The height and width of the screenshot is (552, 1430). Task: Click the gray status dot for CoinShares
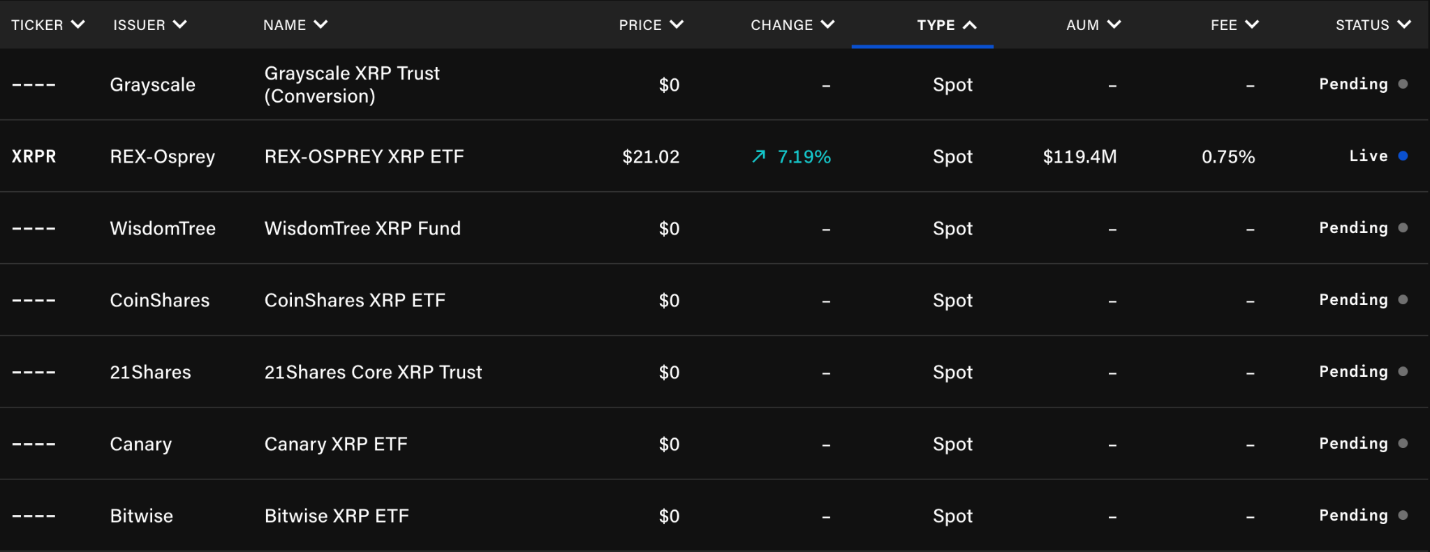[x=1403, y=299]
